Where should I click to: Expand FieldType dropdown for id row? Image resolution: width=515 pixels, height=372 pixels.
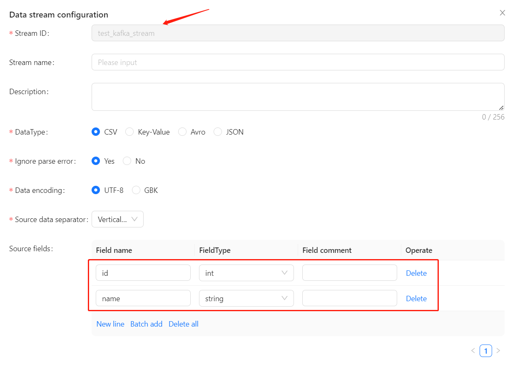pyautogui.click(x=246, y=273)
